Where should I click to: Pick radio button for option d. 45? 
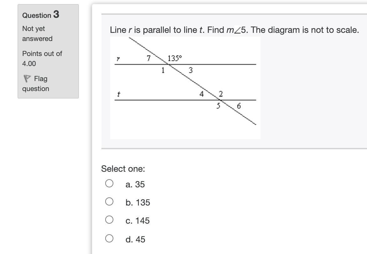109,238
